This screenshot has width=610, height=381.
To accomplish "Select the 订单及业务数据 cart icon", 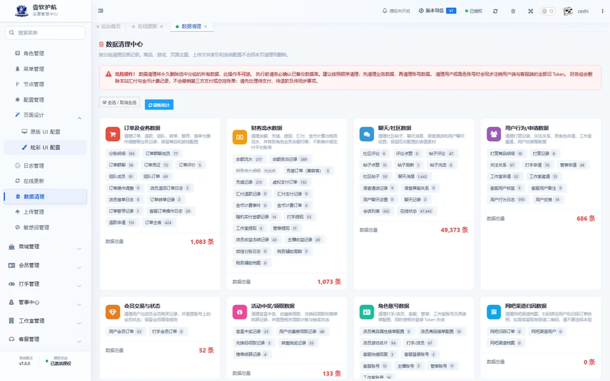I will point(113,134).
